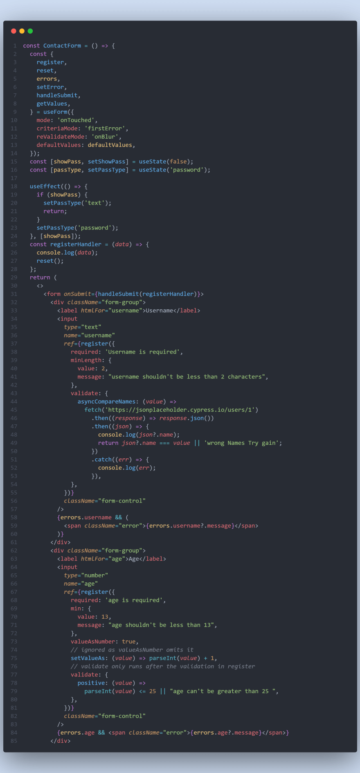Select the 'age is required' string
Screen dimensions: 360x773
pos(134,600)
